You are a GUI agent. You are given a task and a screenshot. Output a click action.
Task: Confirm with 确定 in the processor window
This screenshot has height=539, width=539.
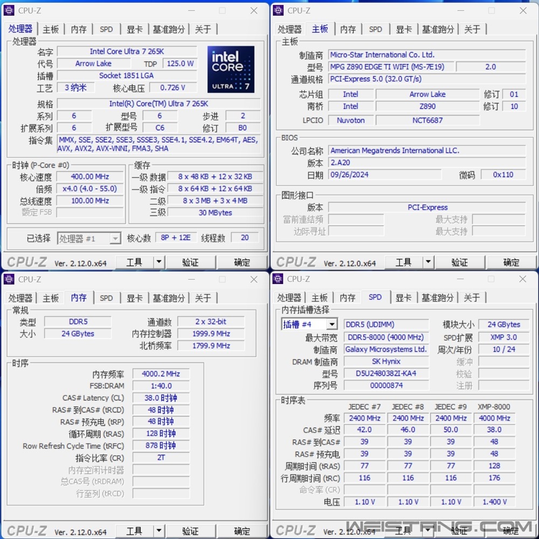tap(242, 262)
